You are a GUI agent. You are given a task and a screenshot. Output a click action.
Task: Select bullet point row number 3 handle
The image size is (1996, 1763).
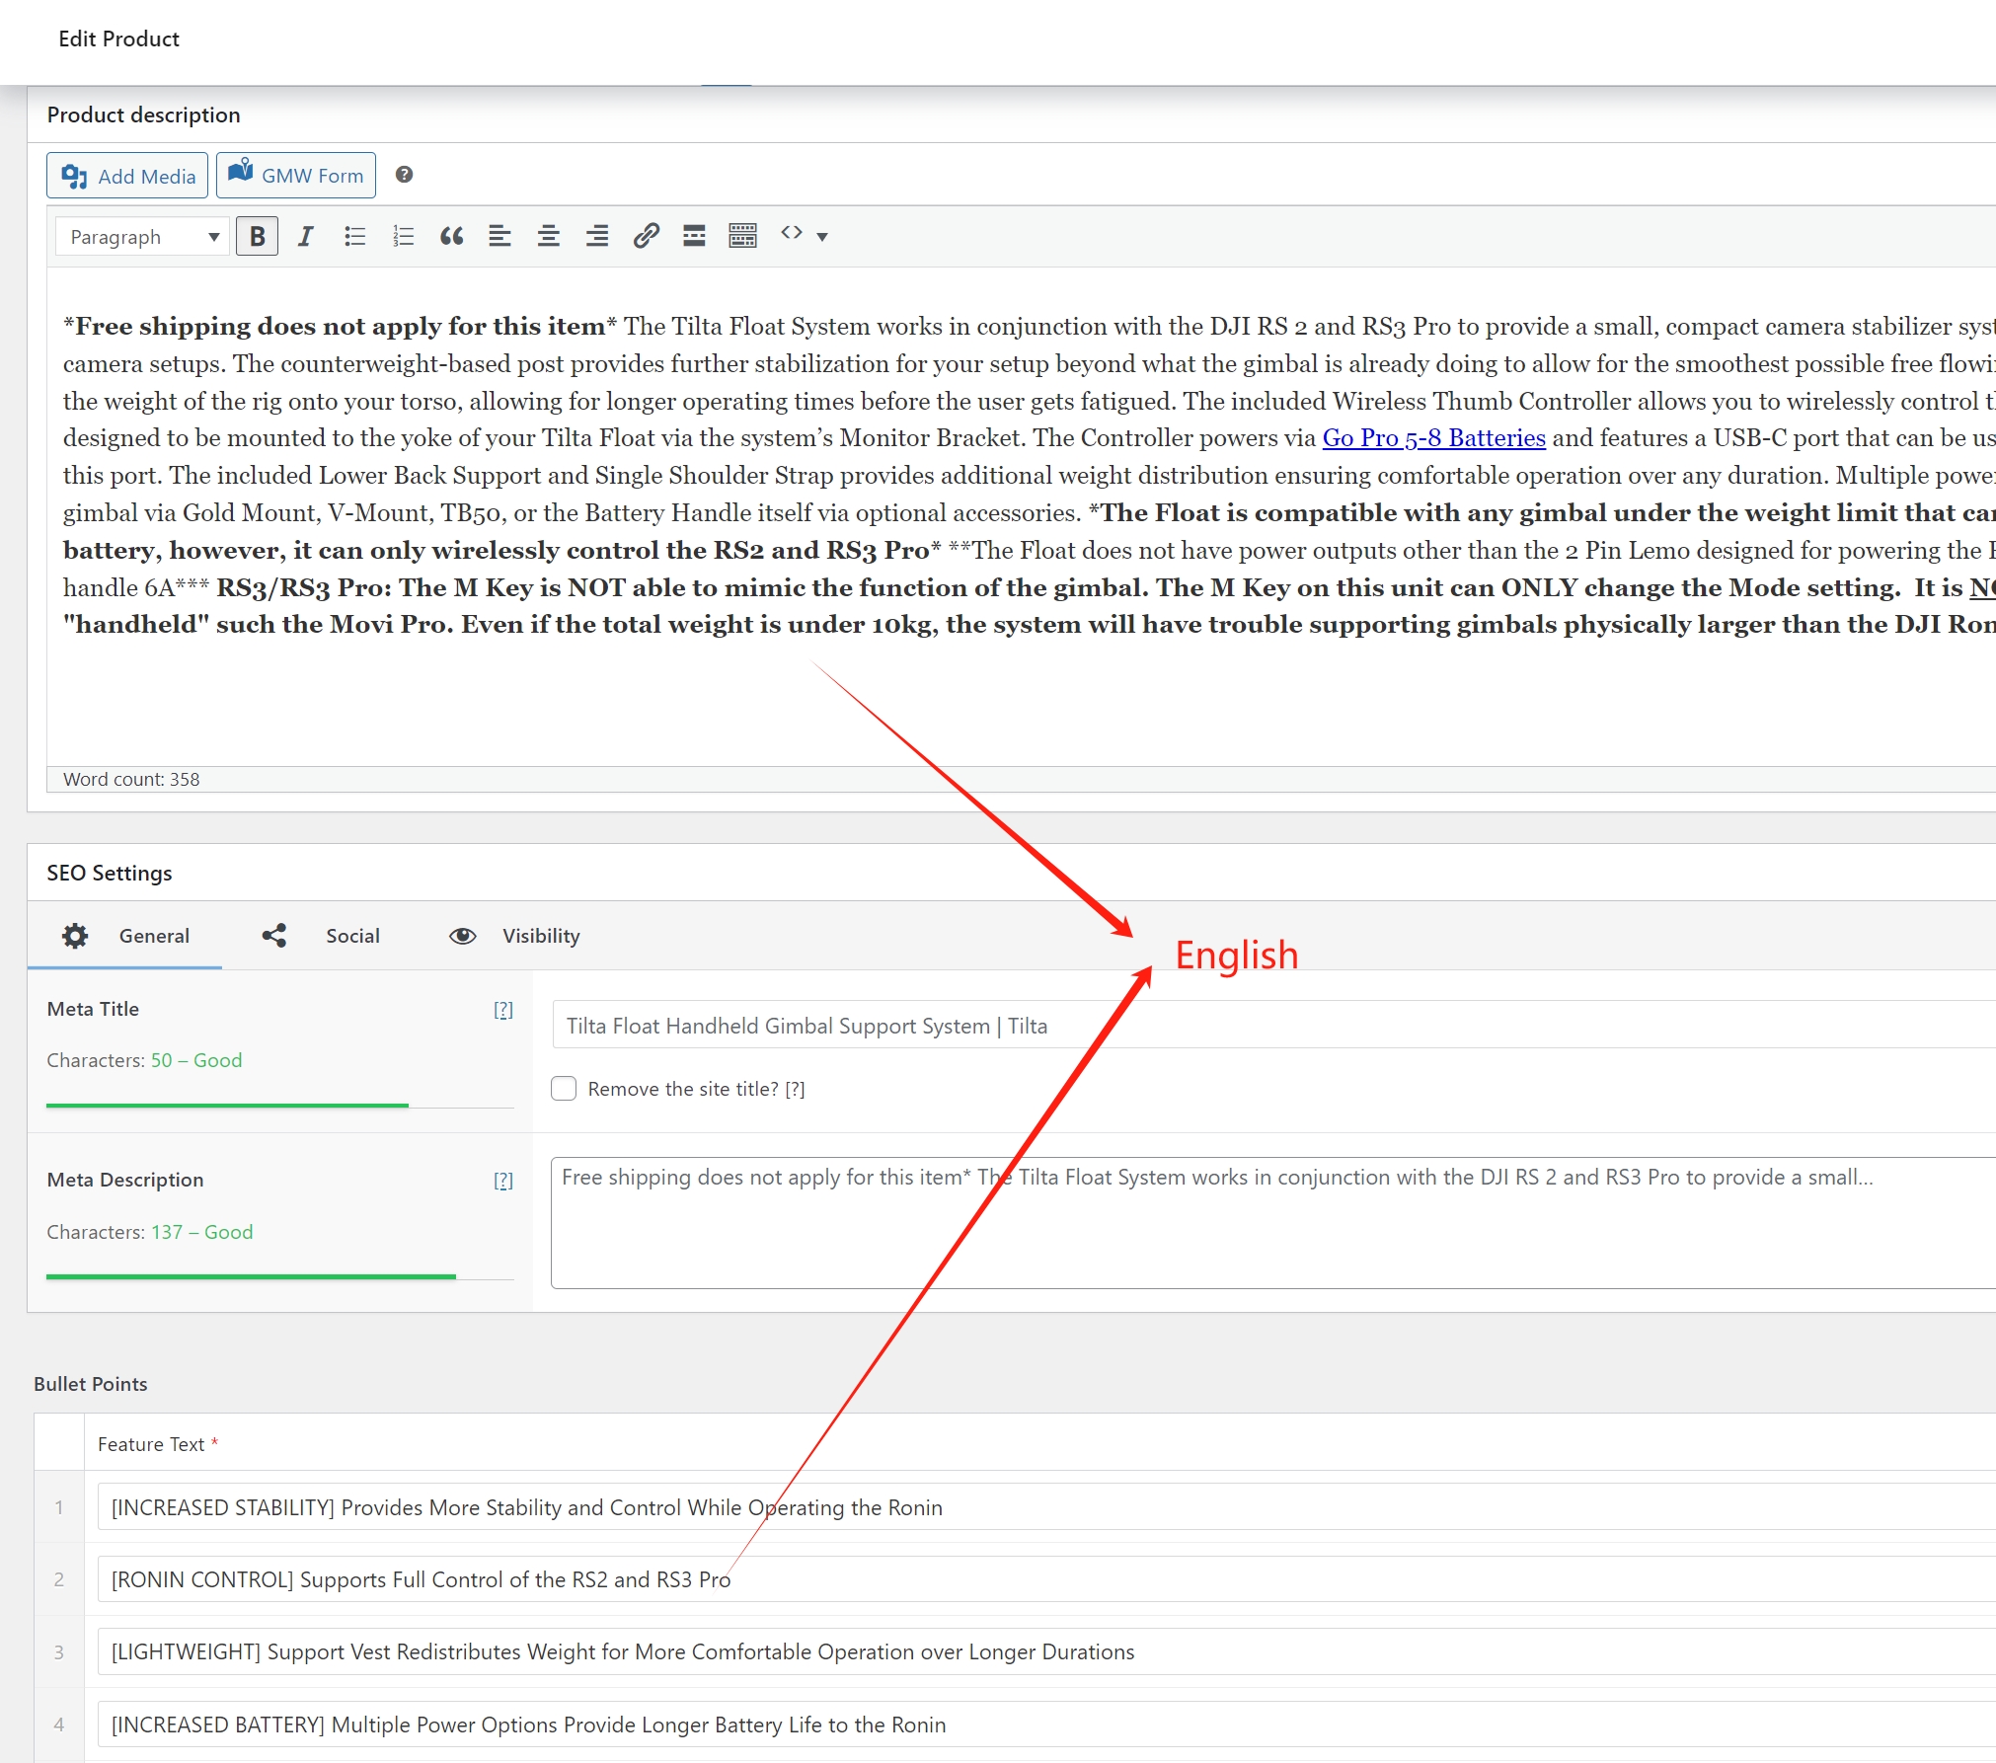(59, 1651)
